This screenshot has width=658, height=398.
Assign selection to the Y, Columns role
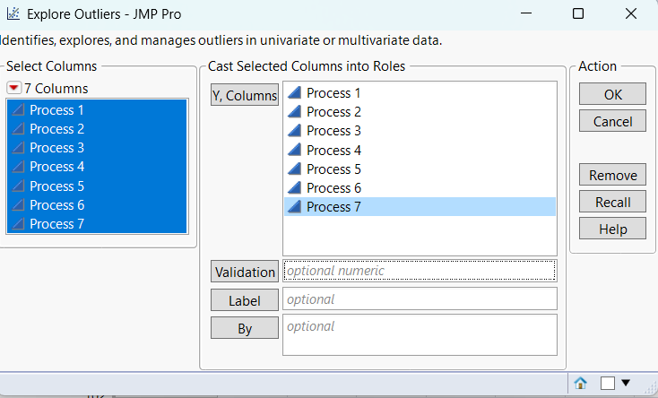point(245,95)
